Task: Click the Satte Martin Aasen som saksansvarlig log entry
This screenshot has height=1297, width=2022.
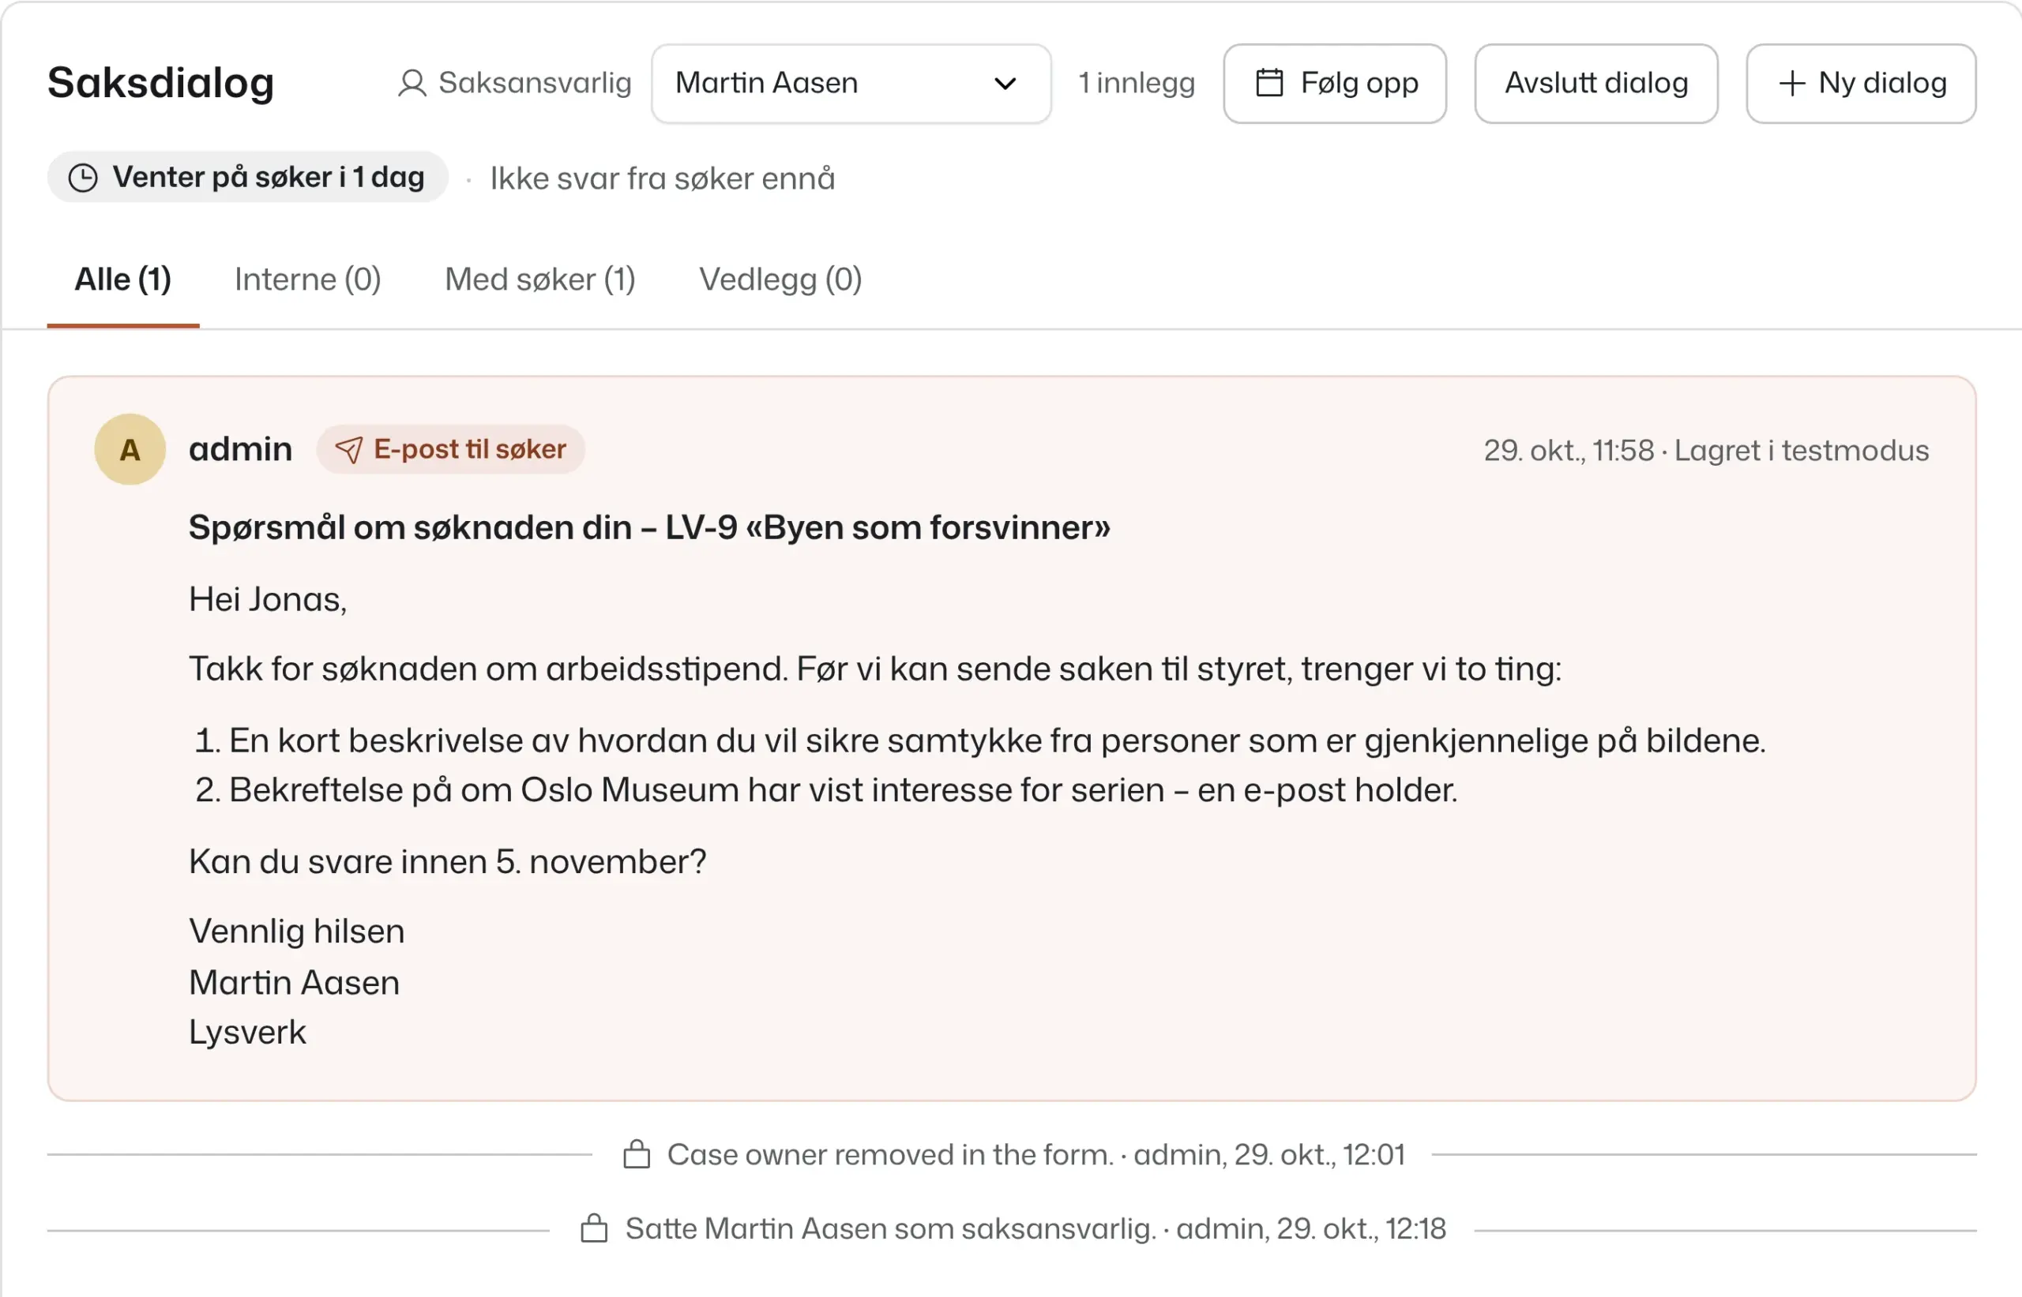Action: point(1013,1229)
